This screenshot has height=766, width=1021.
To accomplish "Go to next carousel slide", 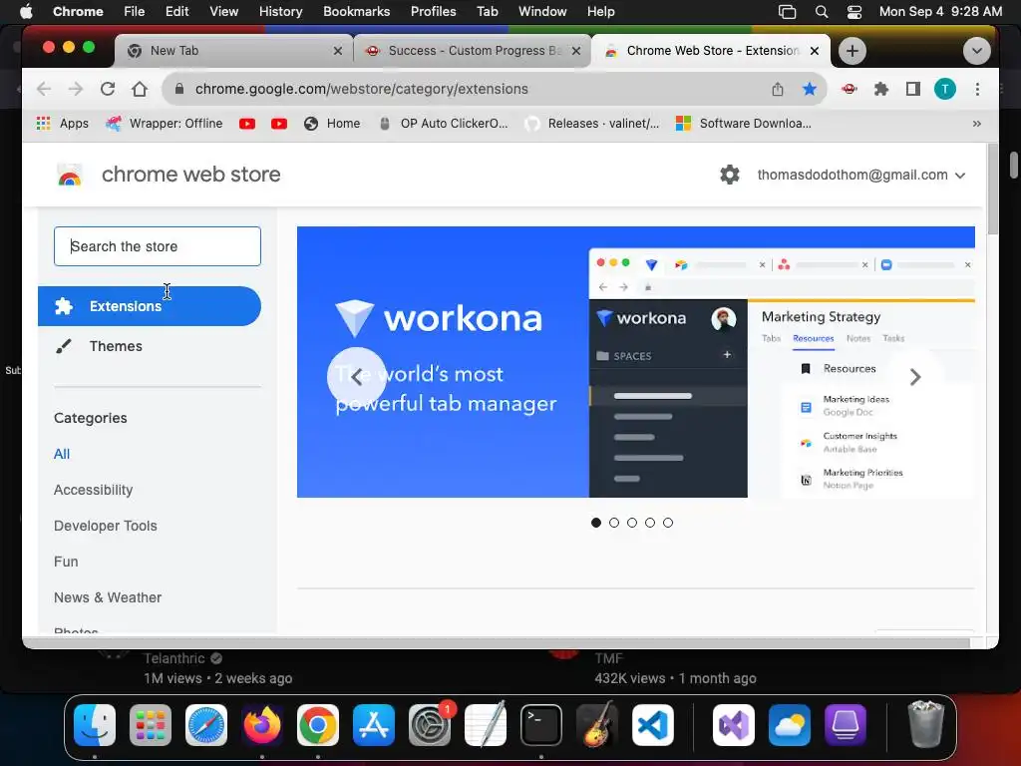I will point(915,376).
